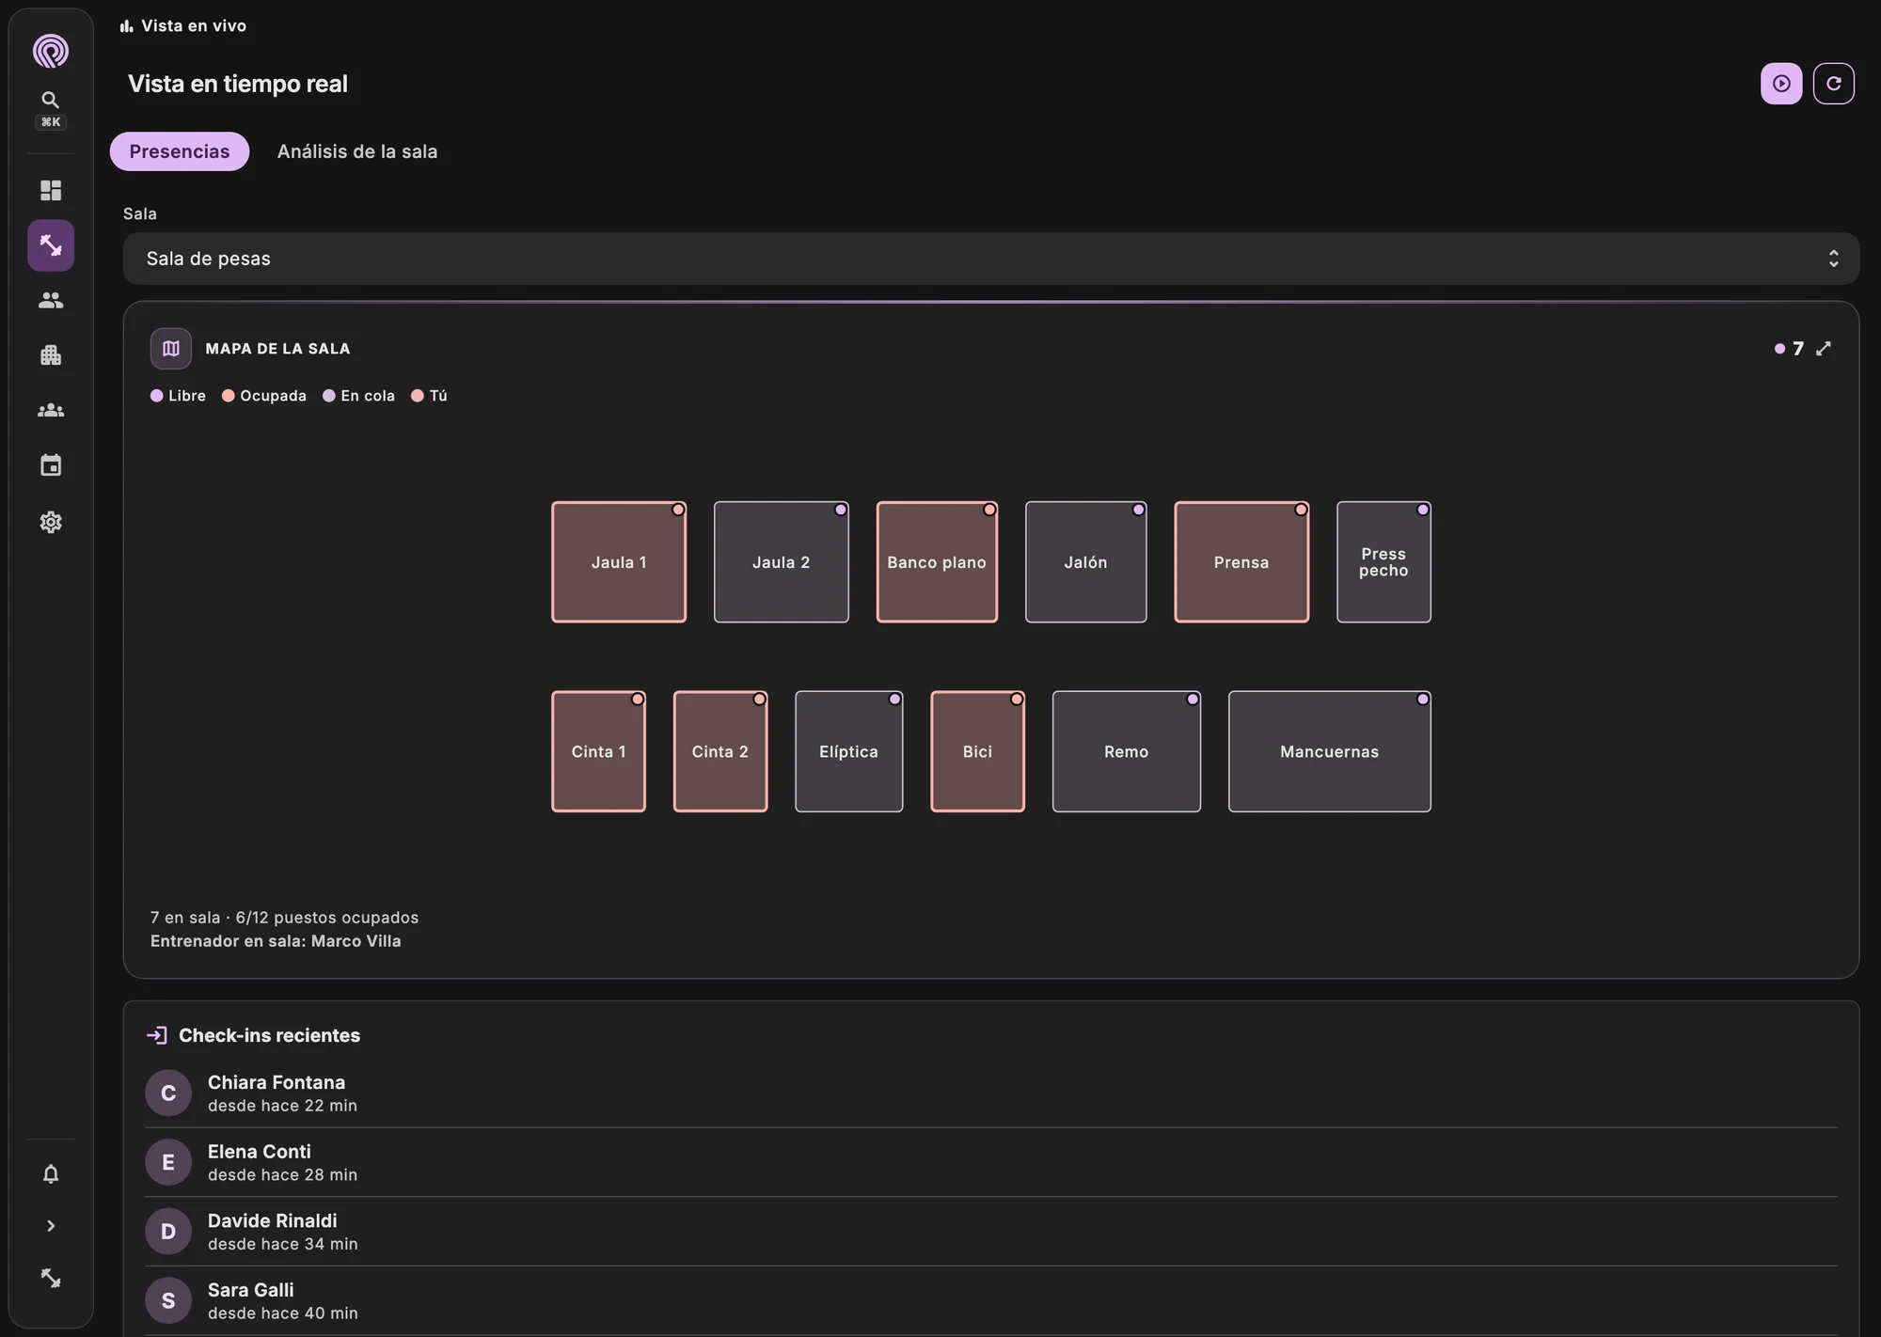The height and width of the screenshot is (1337, 1881).
Task: Open the members two-person sidebar icon
Action: [51, 300]
